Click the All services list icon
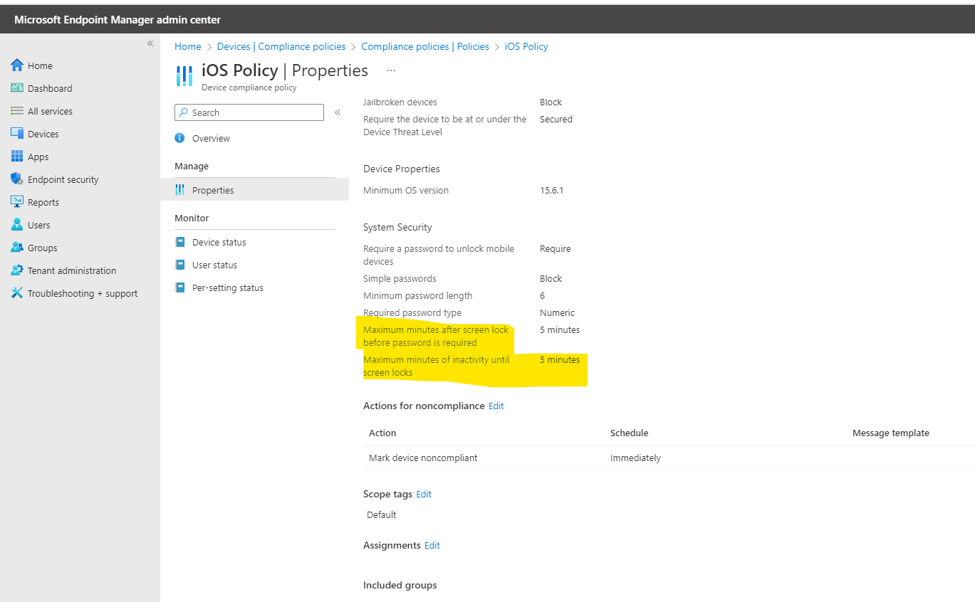 [17, 111]
